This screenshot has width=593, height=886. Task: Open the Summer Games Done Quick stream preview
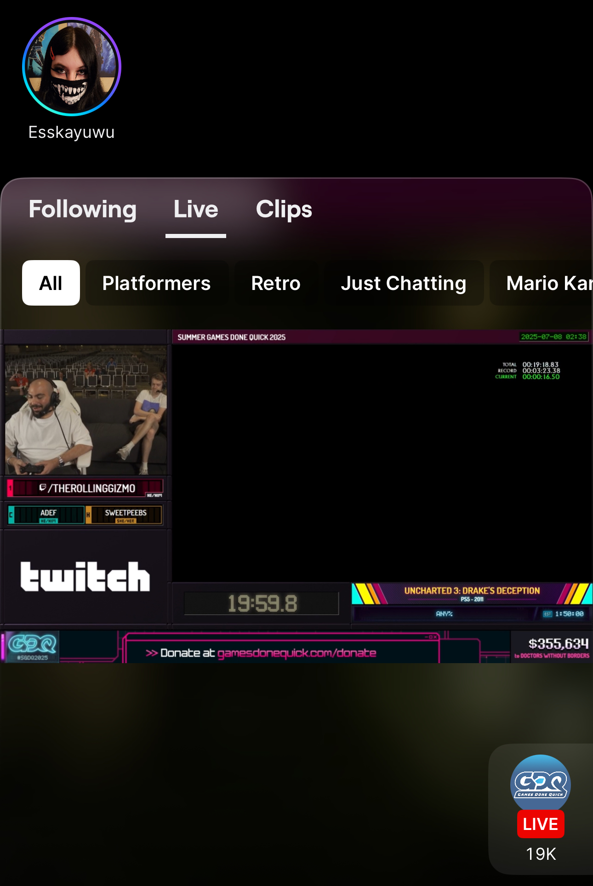pyautogui.click(x=296, y=496)
